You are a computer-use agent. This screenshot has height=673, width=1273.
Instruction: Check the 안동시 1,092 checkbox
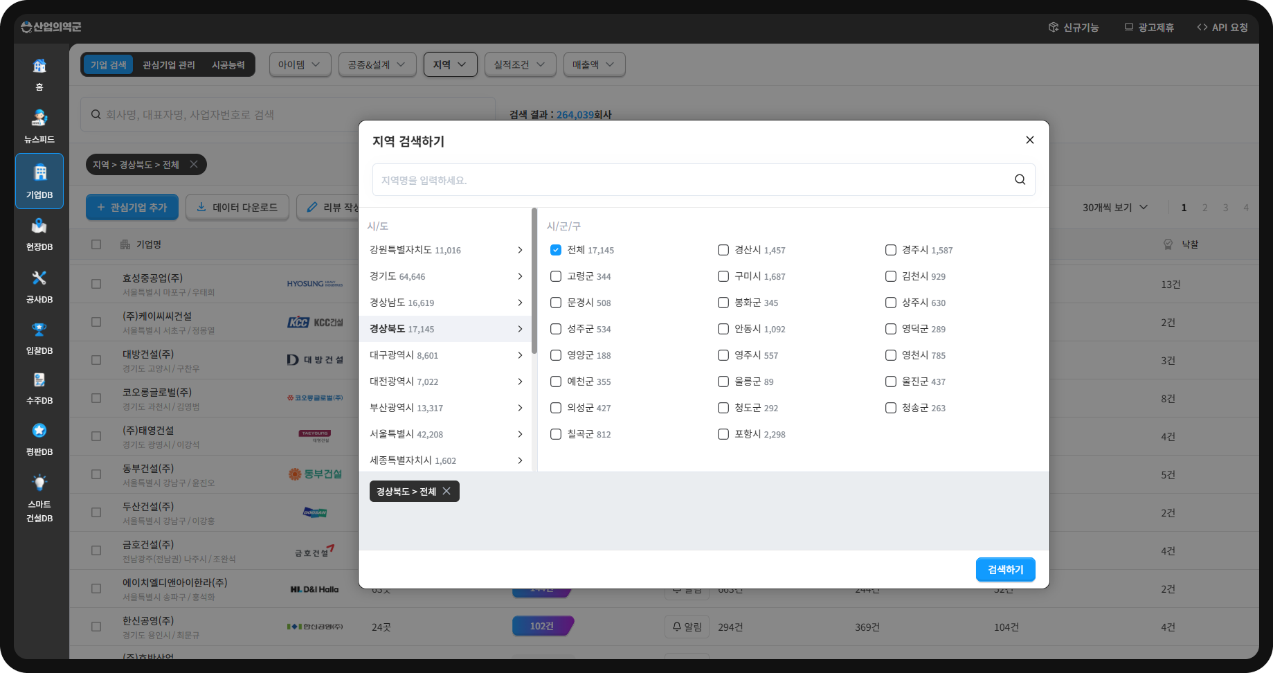[x=723, y=329]
